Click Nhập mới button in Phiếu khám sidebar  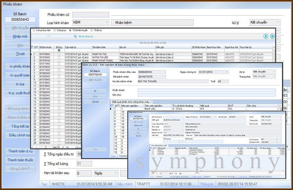coord(20,36)
